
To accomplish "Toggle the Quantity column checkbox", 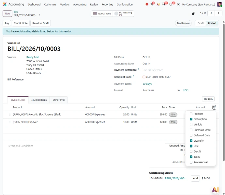I will click(x=191, y=141).
